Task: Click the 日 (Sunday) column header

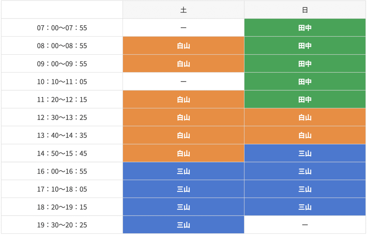Action: point(305,10)
